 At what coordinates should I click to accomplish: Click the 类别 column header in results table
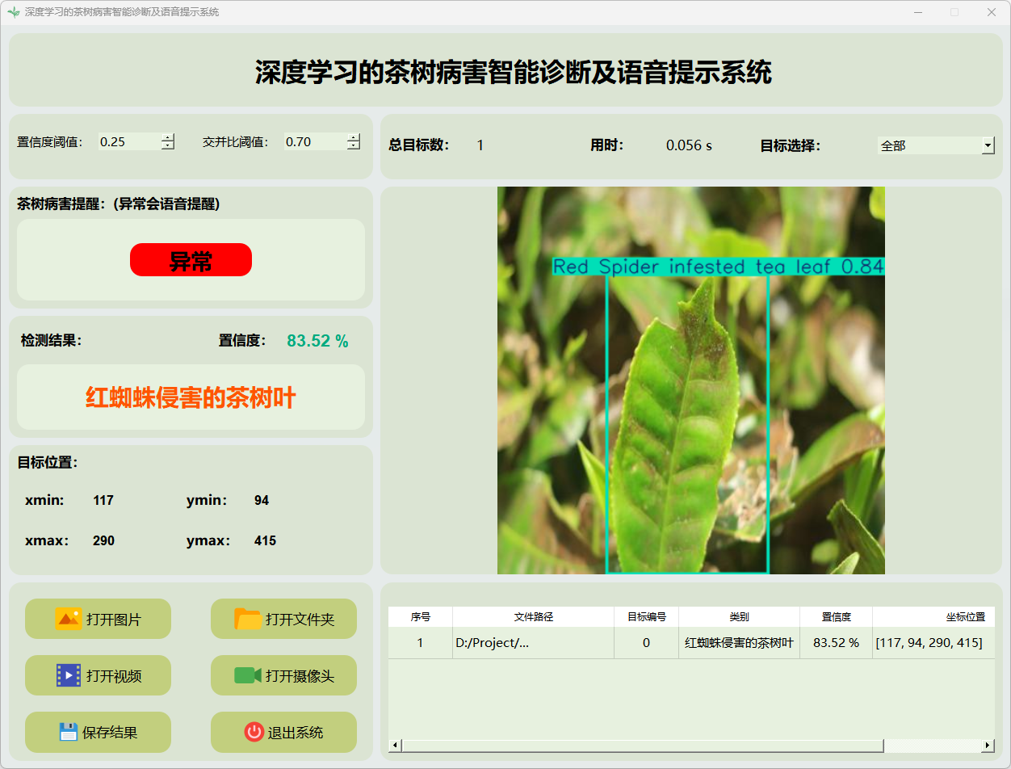(739, 616)
